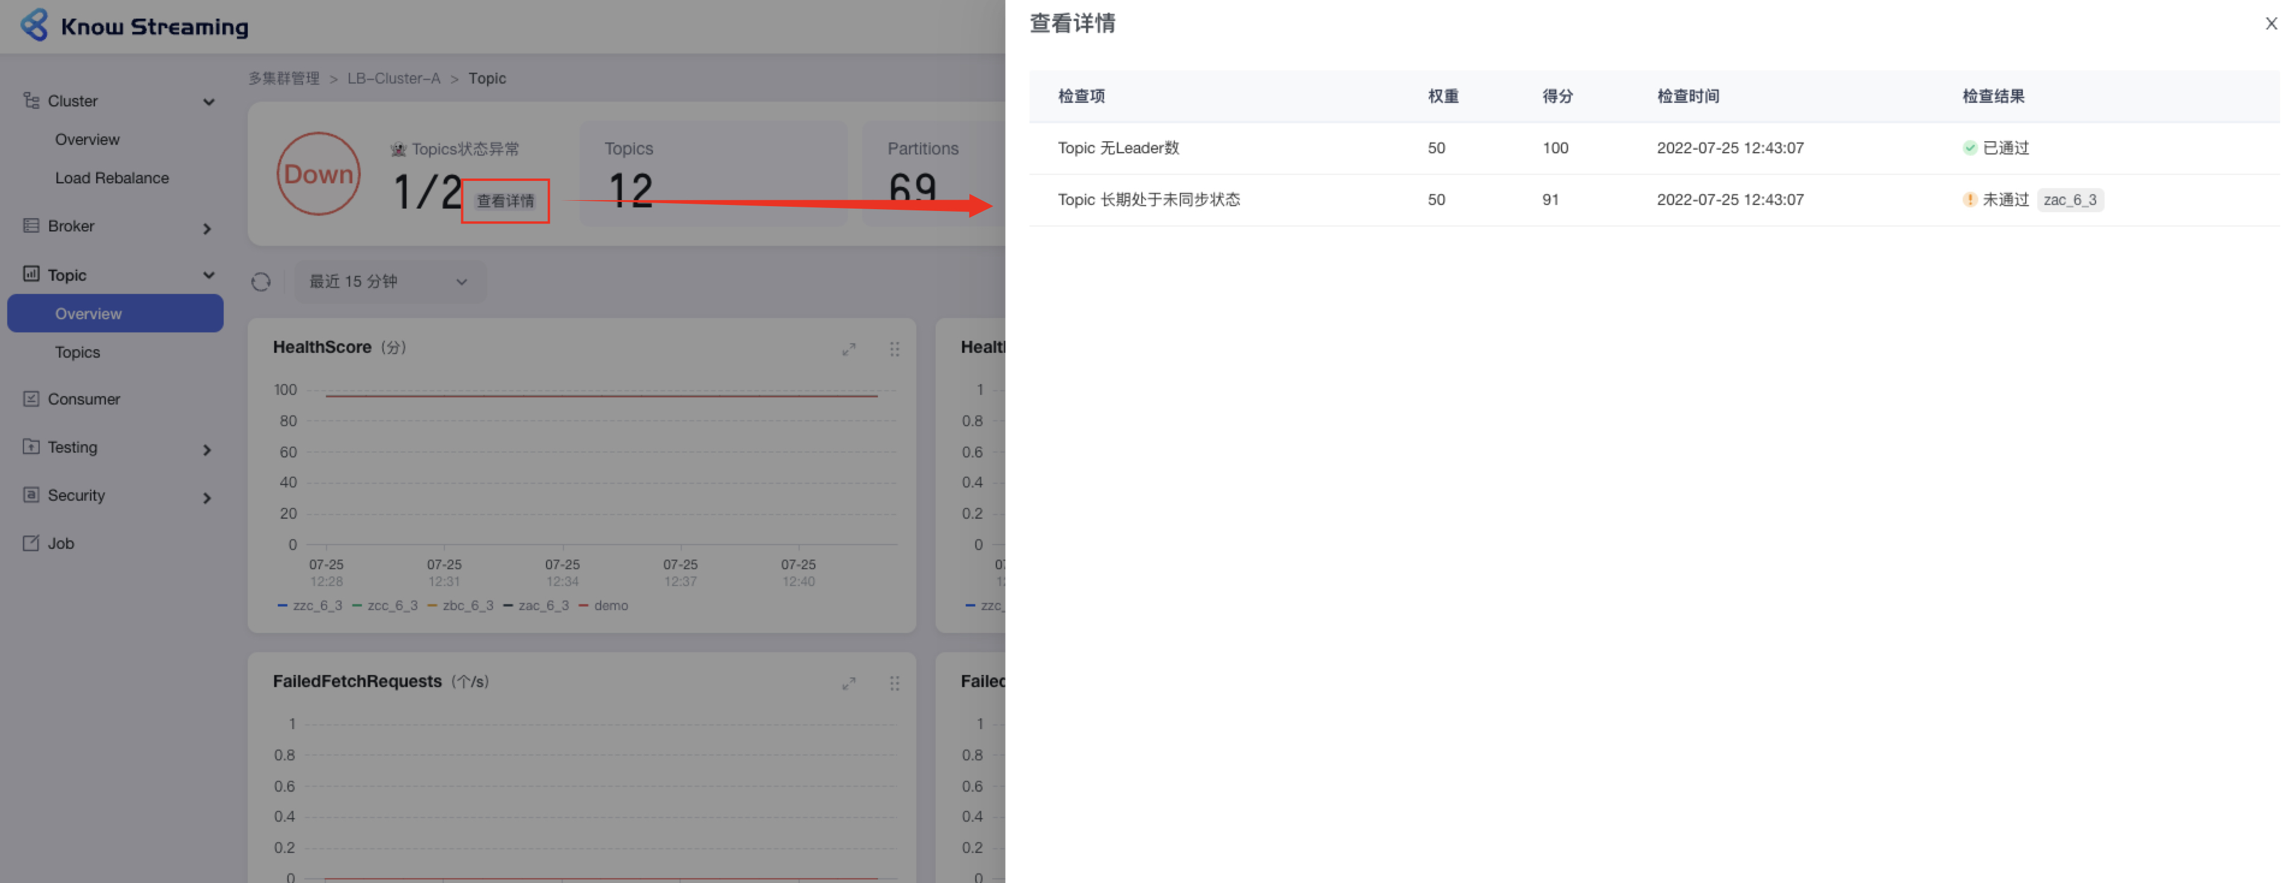Collapse the Cluster menu chevron
The image size is (2294, 883).
coord(209,102)
